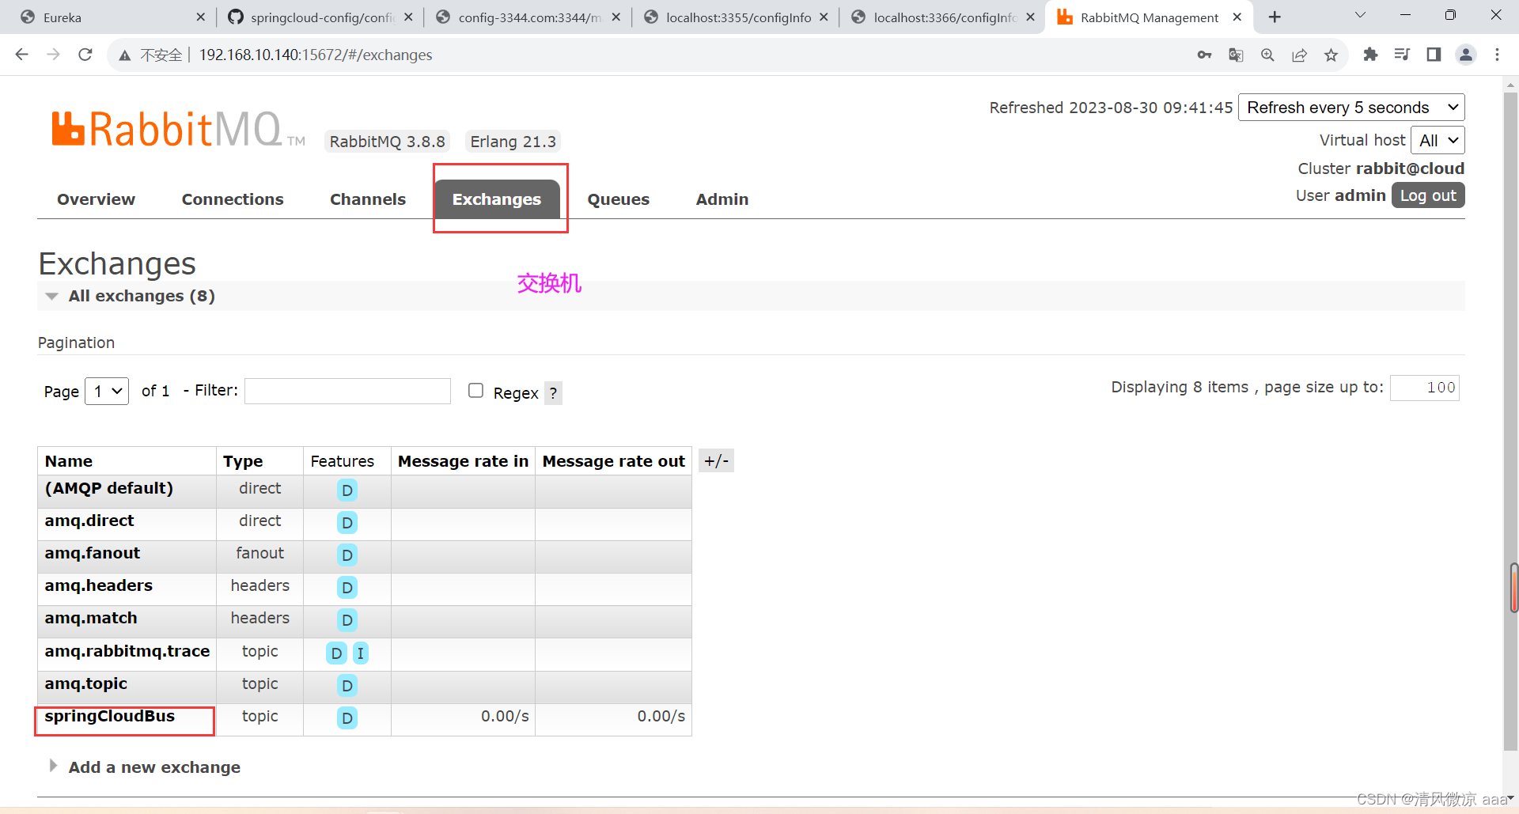
Task: Open the media control playlist icon
Action: pyautogui.click(x=1402, y=55)
